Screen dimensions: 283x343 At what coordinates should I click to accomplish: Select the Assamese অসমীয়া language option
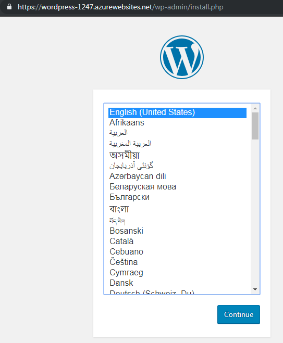coord(177,155)
